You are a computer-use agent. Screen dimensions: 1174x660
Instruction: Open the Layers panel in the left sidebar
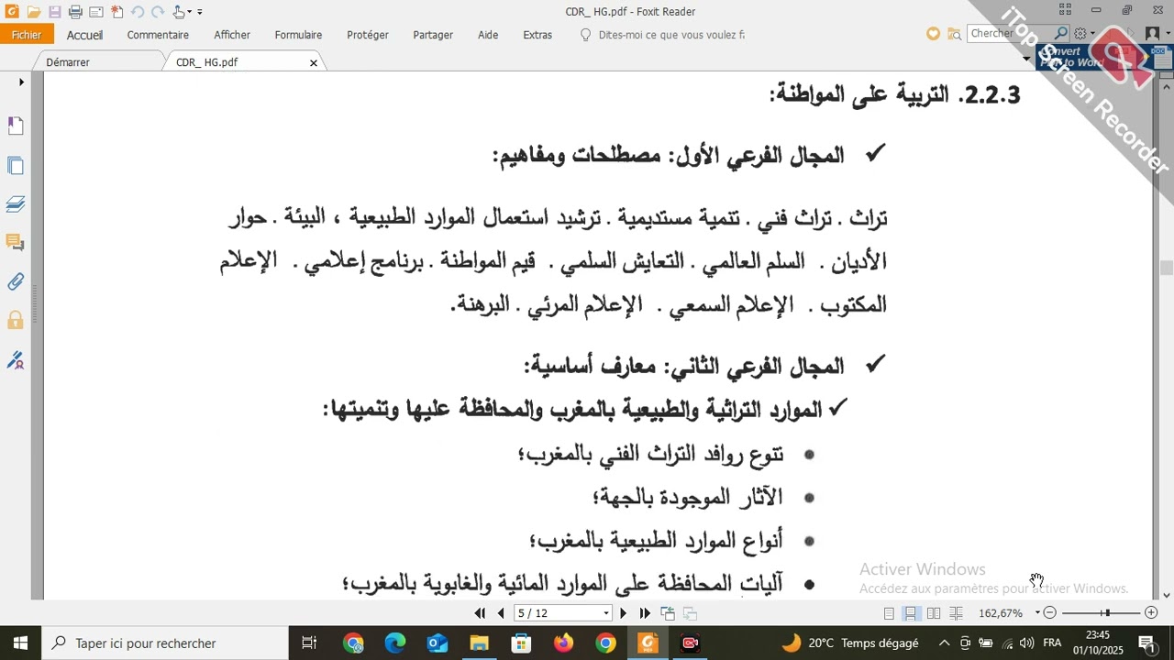point(16,203)
